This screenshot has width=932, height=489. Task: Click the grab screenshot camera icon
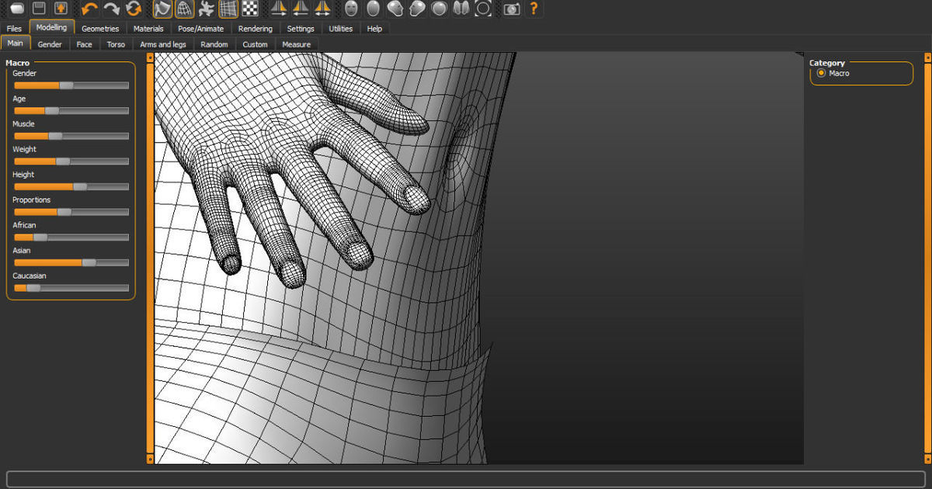point(511,9)
